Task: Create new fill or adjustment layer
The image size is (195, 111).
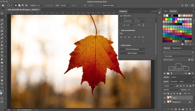Action: pos(179,109)
